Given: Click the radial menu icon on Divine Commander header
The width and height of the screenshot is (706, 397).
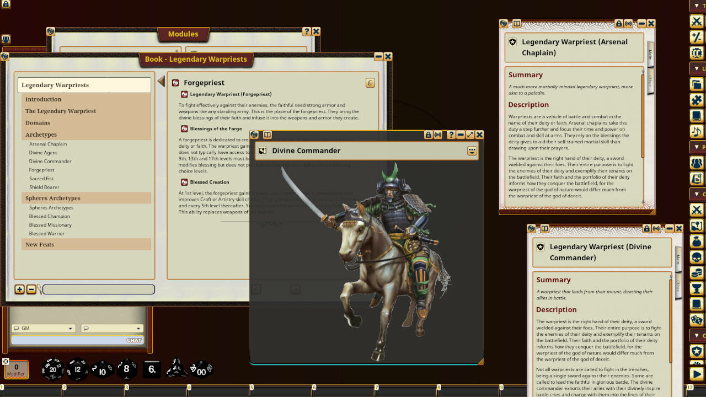Looking at the screenshot, I should pyautogui.click(x=472, y=151).
